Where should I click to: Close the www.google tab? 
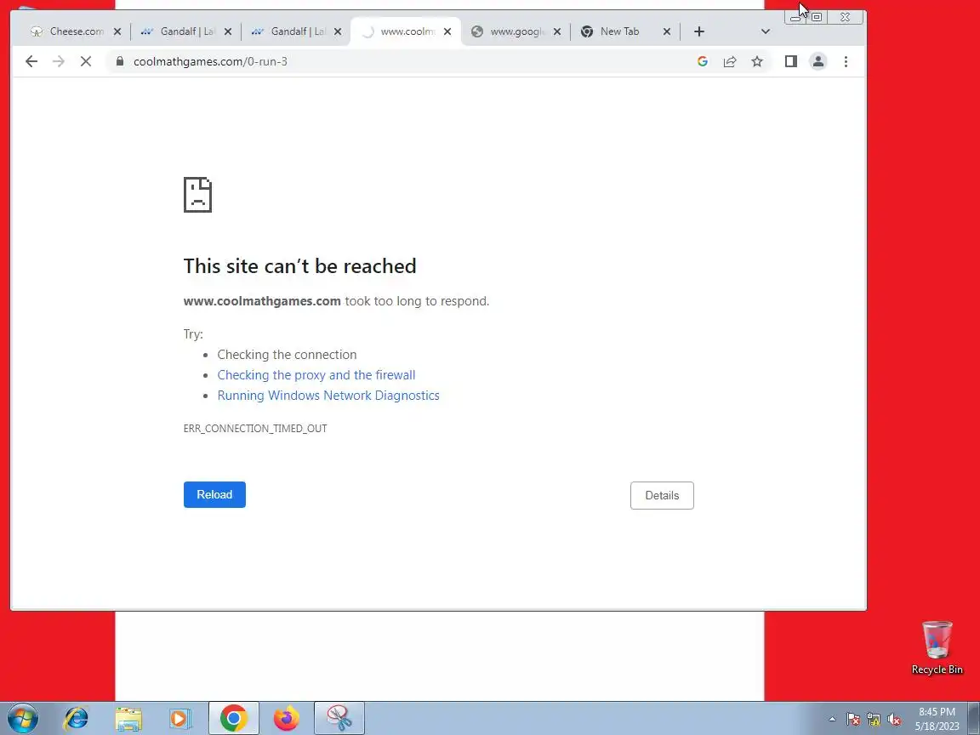click(x=557, y=31)
